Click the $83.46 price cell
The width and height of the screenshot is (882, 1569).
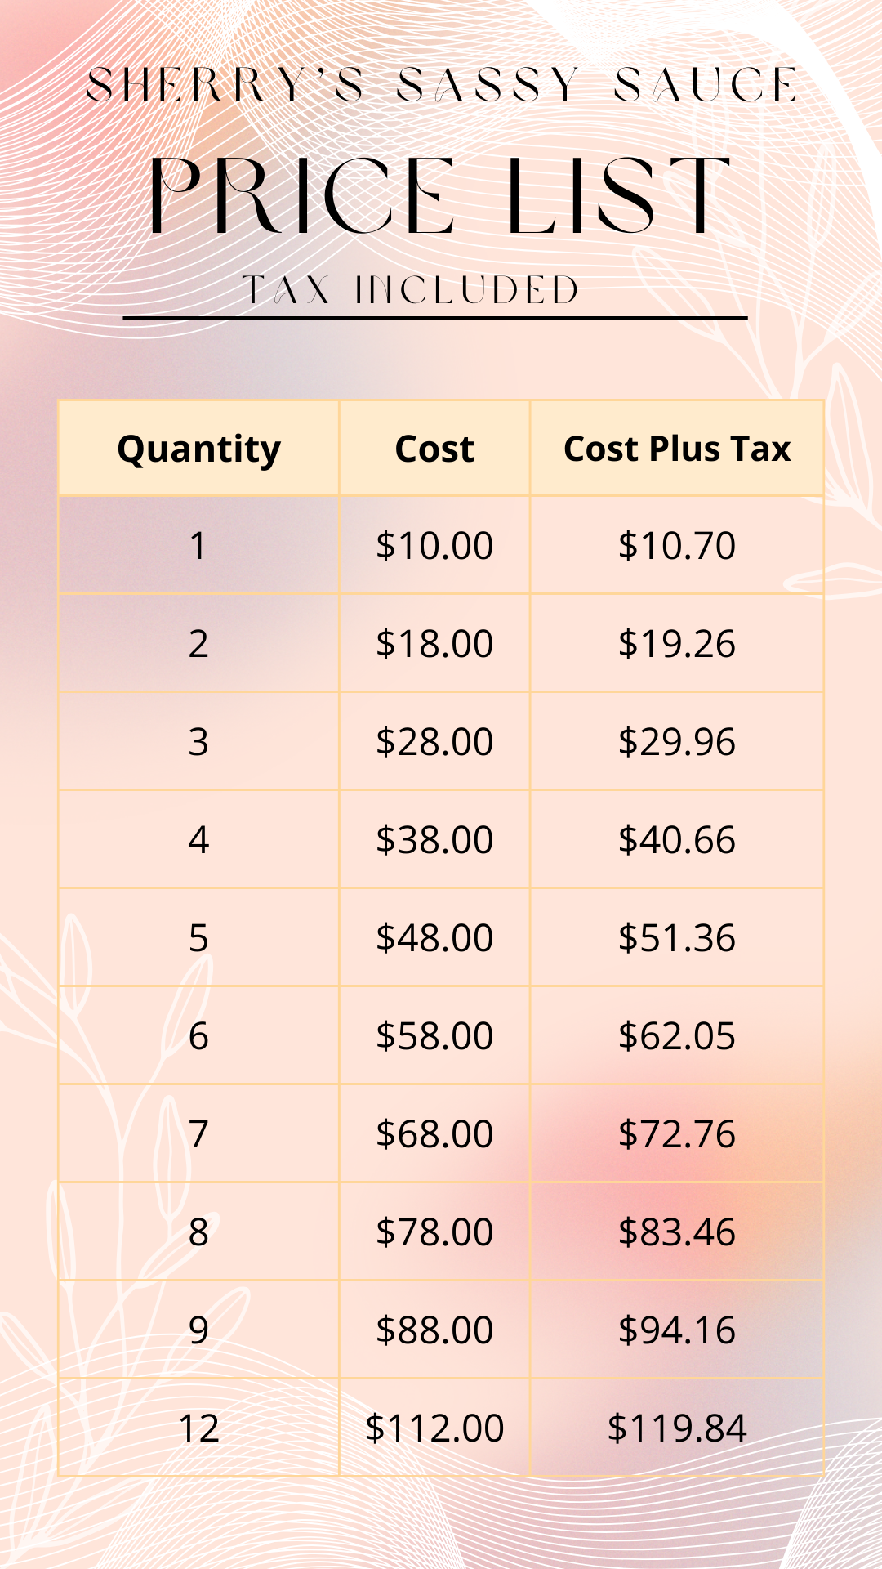click(x=677, y=1232)
